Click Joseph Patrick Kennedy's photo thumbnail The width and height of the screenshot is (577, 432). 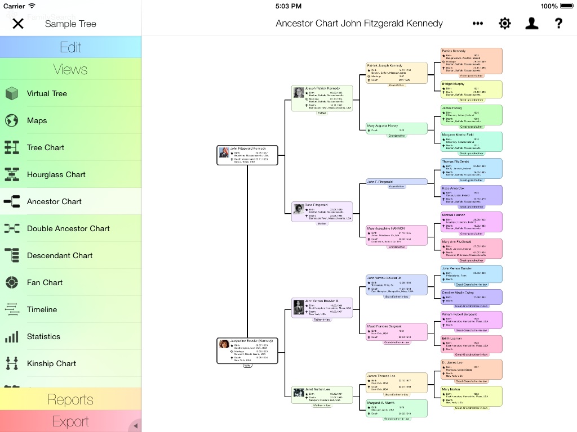click(x=299, y=92)
